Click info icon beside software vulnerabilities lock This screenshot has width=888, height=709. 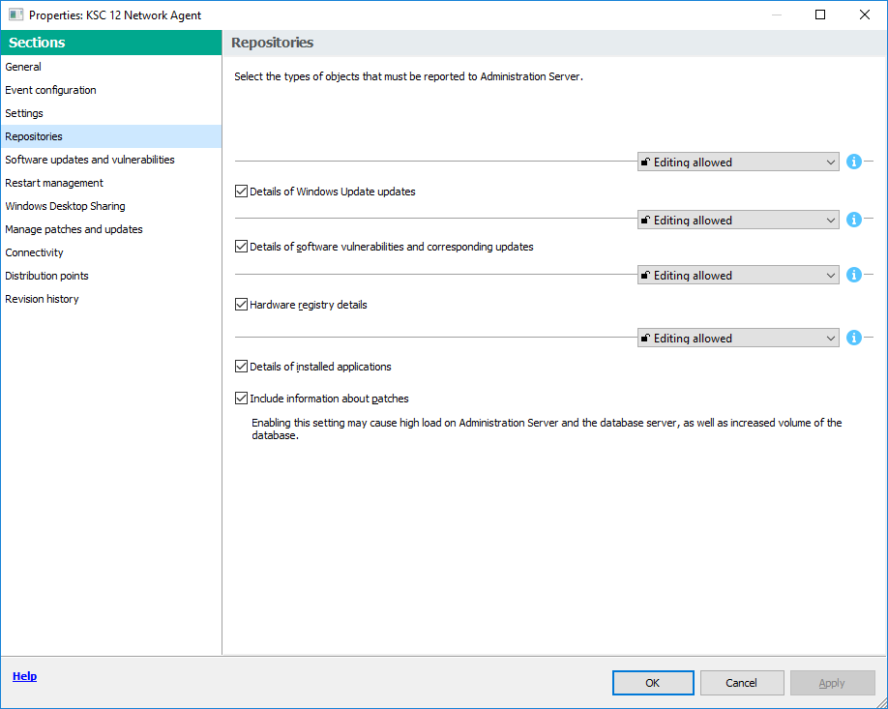click(853, 221)
